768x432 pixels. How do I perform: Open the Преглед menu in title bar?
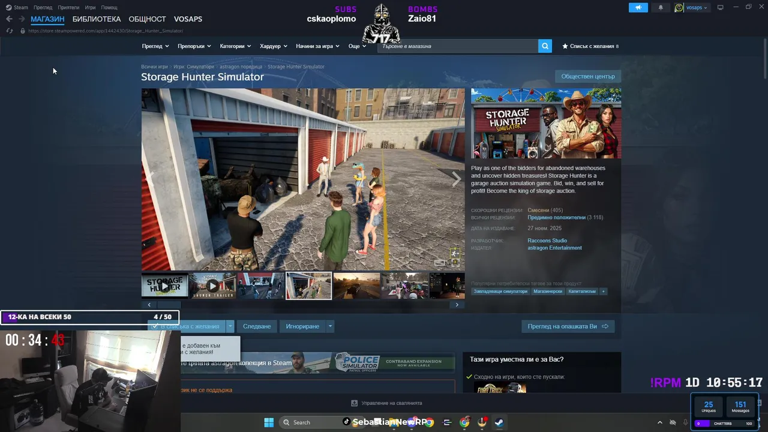[x=43, y=7]
